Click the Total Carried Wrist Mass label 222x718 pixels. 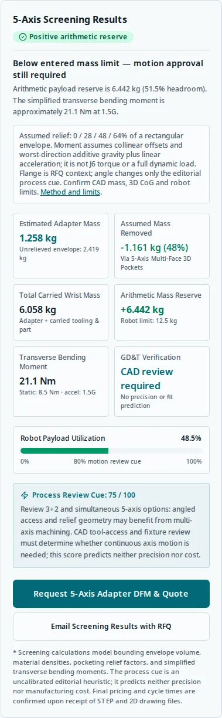[60, 295]
